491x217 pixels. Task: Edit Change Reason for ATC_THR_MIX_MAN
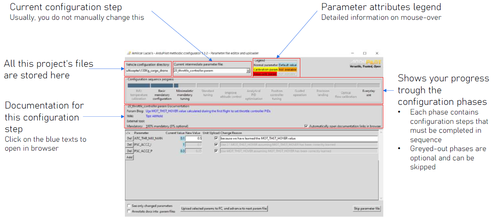click(299, 138)
